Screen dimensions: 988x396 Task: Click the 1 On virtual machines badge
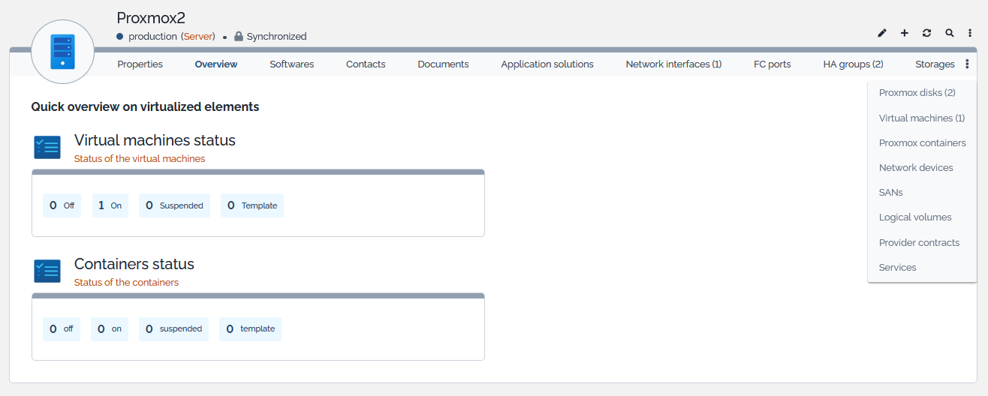pyautogui.click(x=110, y=205)
